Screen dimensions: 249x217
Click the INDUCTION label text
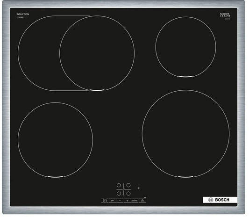point(23,14)
